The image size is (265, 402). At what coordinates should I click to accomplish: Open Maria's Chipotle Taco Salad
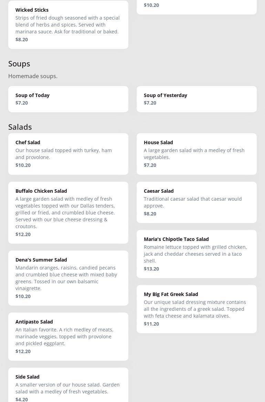[x=197, y=254]
